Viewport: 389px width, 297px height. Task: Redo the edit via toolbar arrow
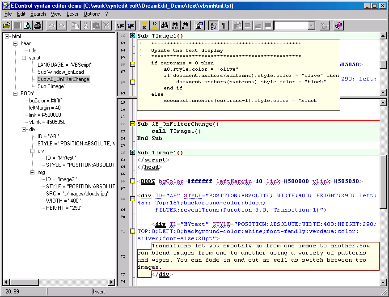62,25
